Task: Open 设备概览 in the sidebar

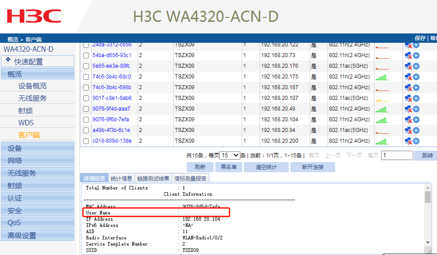Action: tap(32, 86)
